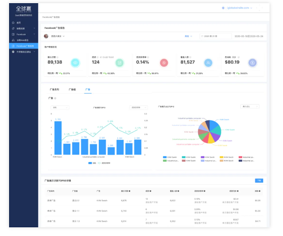Click the tallest bar labeled 5,783
Image resolution: width=283 pixels, height=236 pixels.
click(58, 138)
